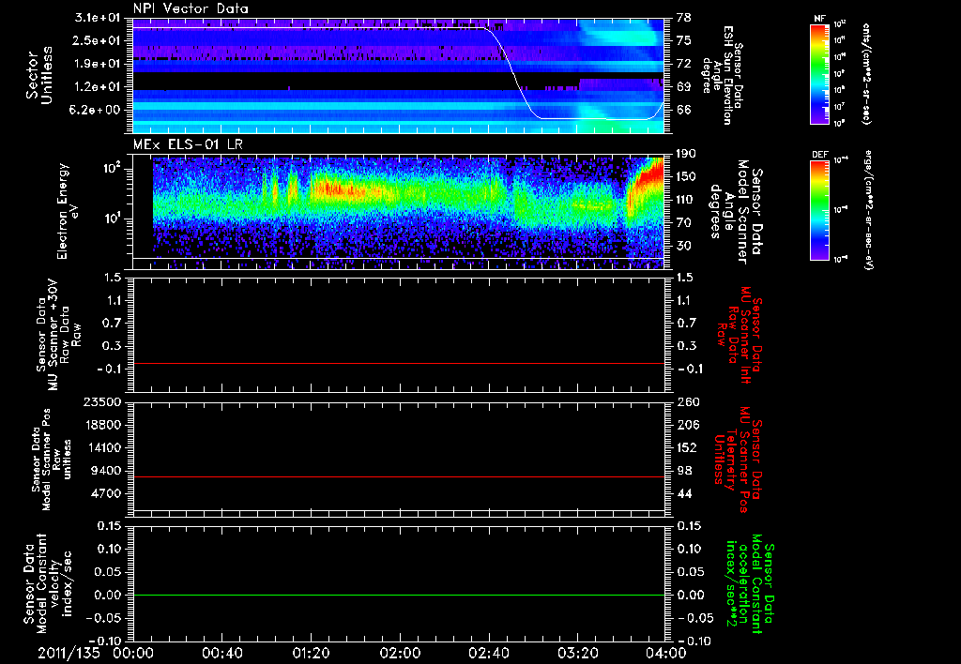Click the '23500' scanner position tick label
The height and width of the screenshot is (664, 961).
click(x=101, y=402)
